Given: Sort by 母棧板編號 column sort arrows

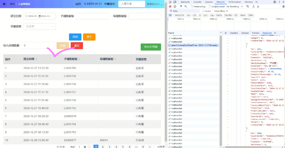Looking at the screenshot, I should click(115, 59).
